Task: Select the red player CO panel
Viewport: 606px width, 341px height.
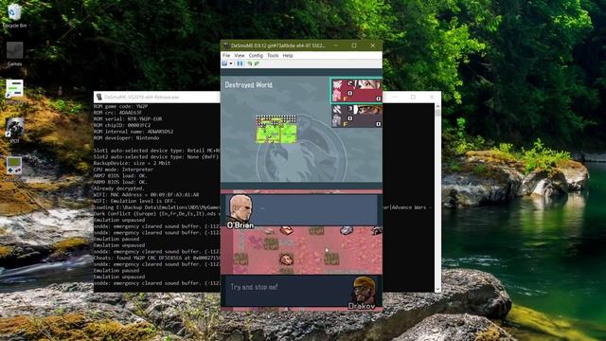Action: click(x=356, y=91)
